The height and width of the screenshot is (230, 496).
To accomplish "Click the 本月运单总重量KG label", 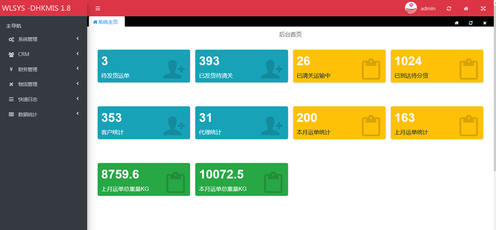I will [223, 189].
